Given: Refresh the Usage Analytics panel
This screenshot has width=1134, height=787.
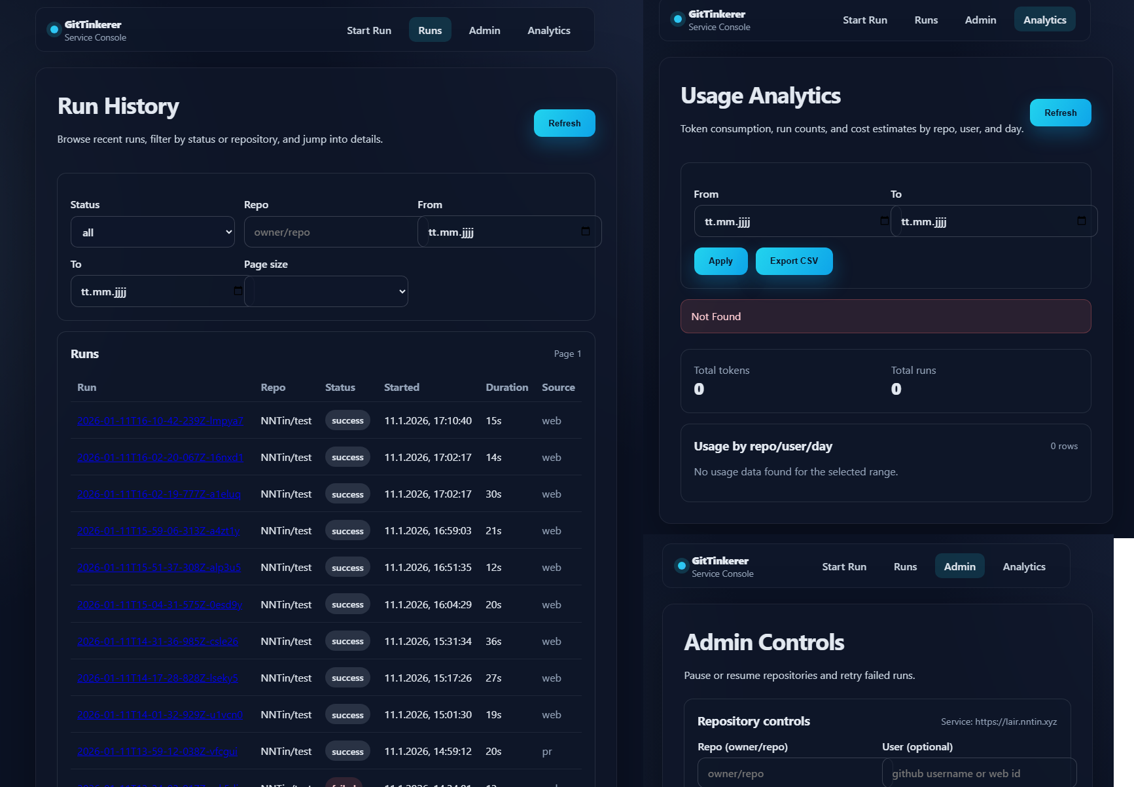Looking at the screenshot, I should tap(1060, 113).
